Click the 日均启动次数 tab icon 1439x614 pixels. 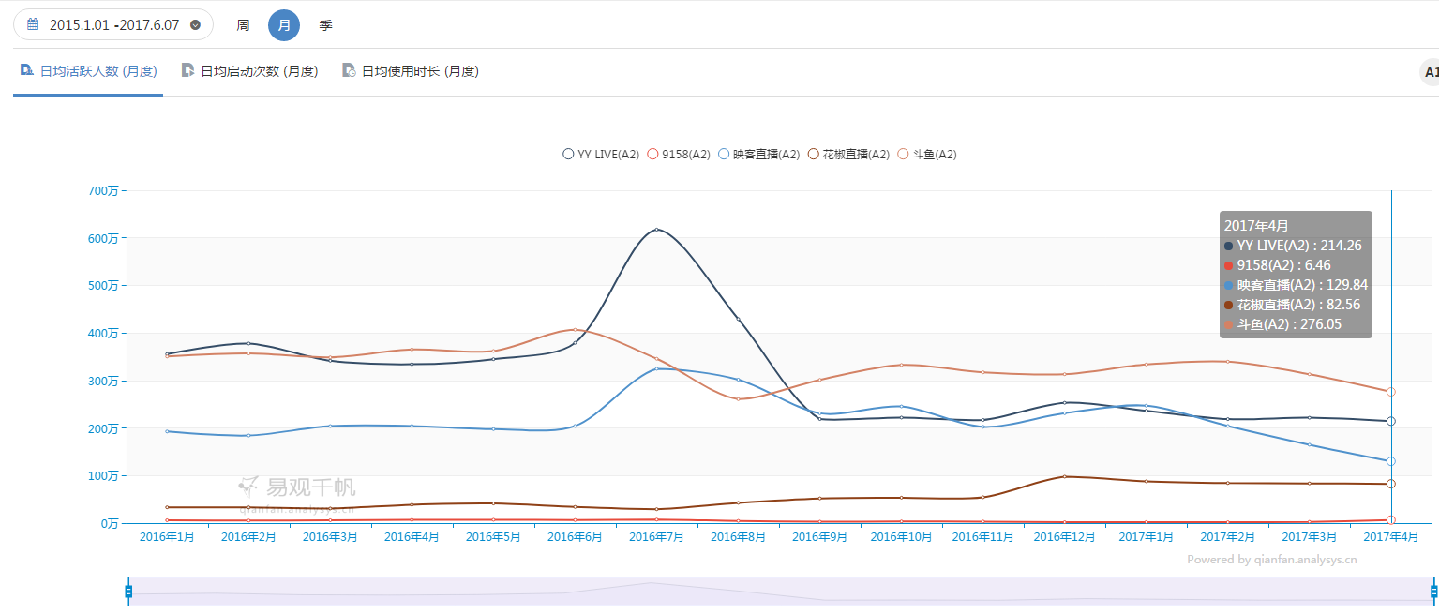point(188,70)
